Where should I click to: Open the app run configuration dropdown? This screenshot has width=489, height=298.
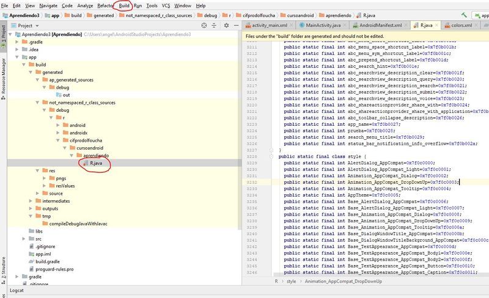pyautogui.click(x=482, y=15)
